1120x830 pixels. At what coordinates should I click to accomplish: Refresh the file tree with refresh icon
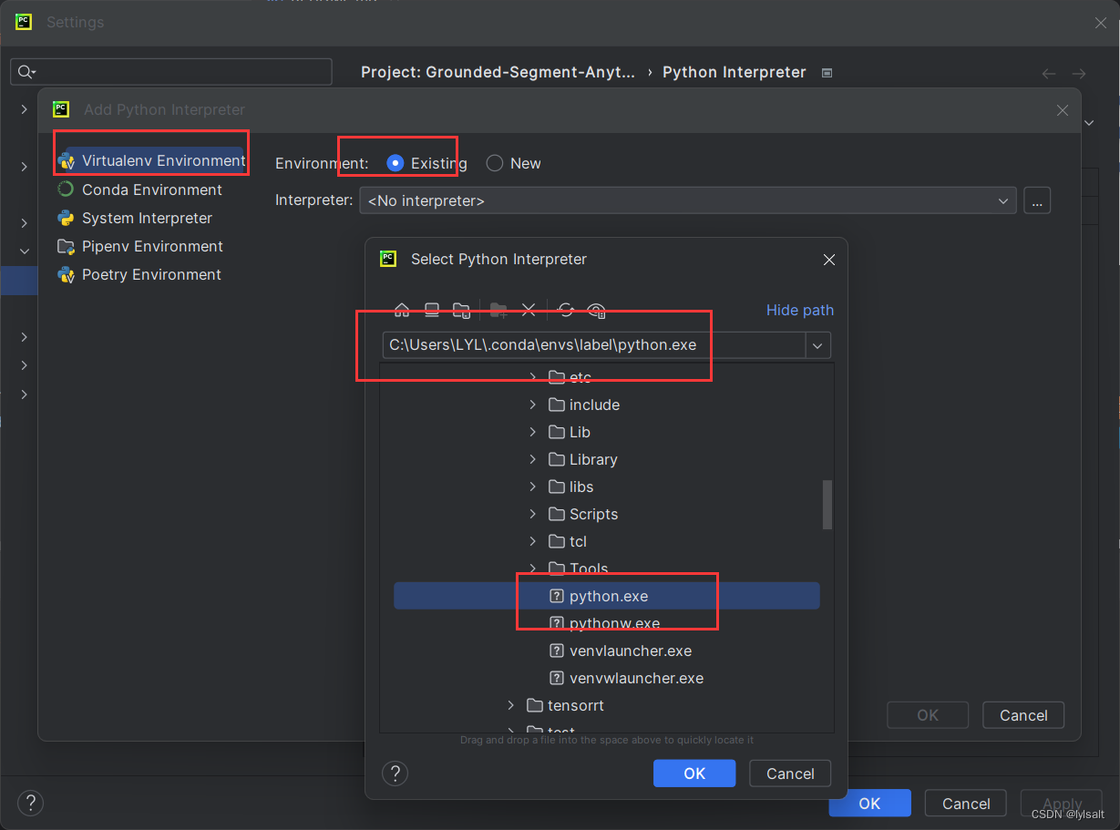pyautogui.click(x=566, y=310)
